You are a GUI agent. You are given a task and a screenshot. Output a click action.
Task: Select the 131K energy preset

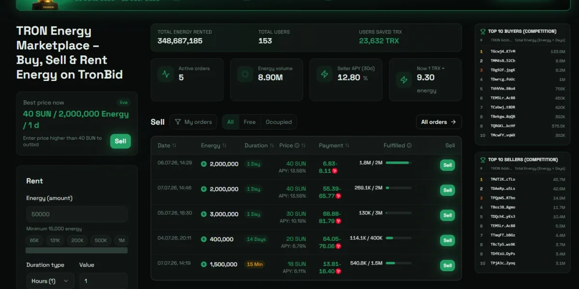pyautogui.click(x=55, y=240)
